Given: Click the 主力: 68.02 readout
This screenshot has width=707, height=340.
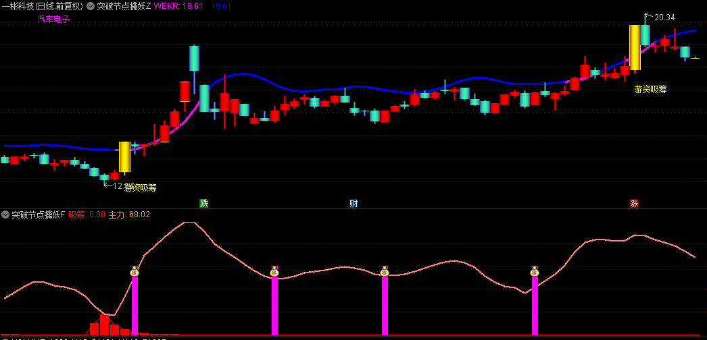Looking at the screenshot, I should coord(129,215).
